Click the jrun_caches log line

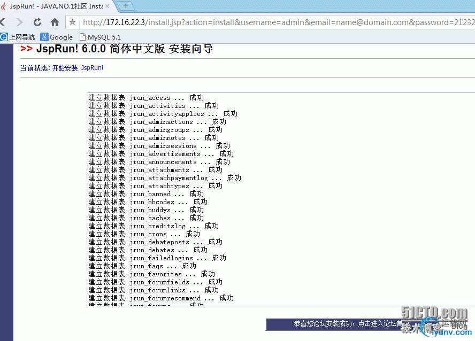[x=146, y=218]
